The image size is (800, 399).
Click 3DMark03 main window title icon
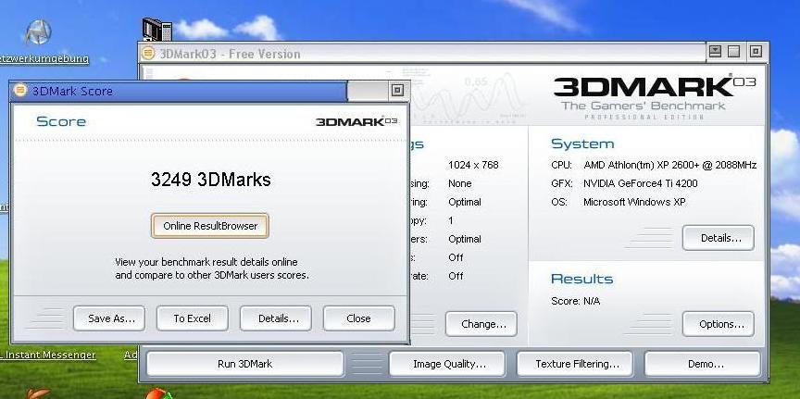148,54
